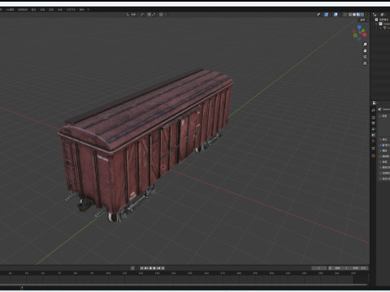The height and width of the screenshot is (292, 390).
Task: Open the Scene properties tab
Action: click(374, 135)
